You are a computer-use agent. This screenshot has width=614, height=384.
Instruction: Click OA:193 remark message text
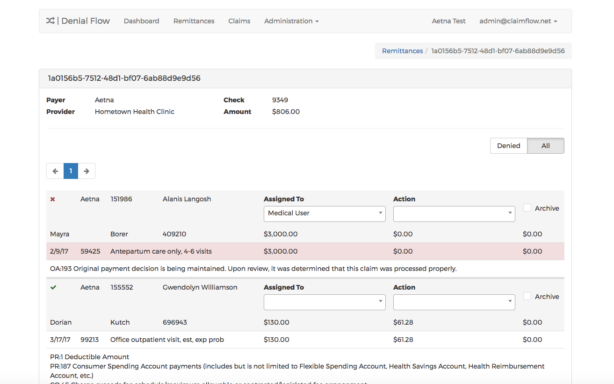[253, 269]
